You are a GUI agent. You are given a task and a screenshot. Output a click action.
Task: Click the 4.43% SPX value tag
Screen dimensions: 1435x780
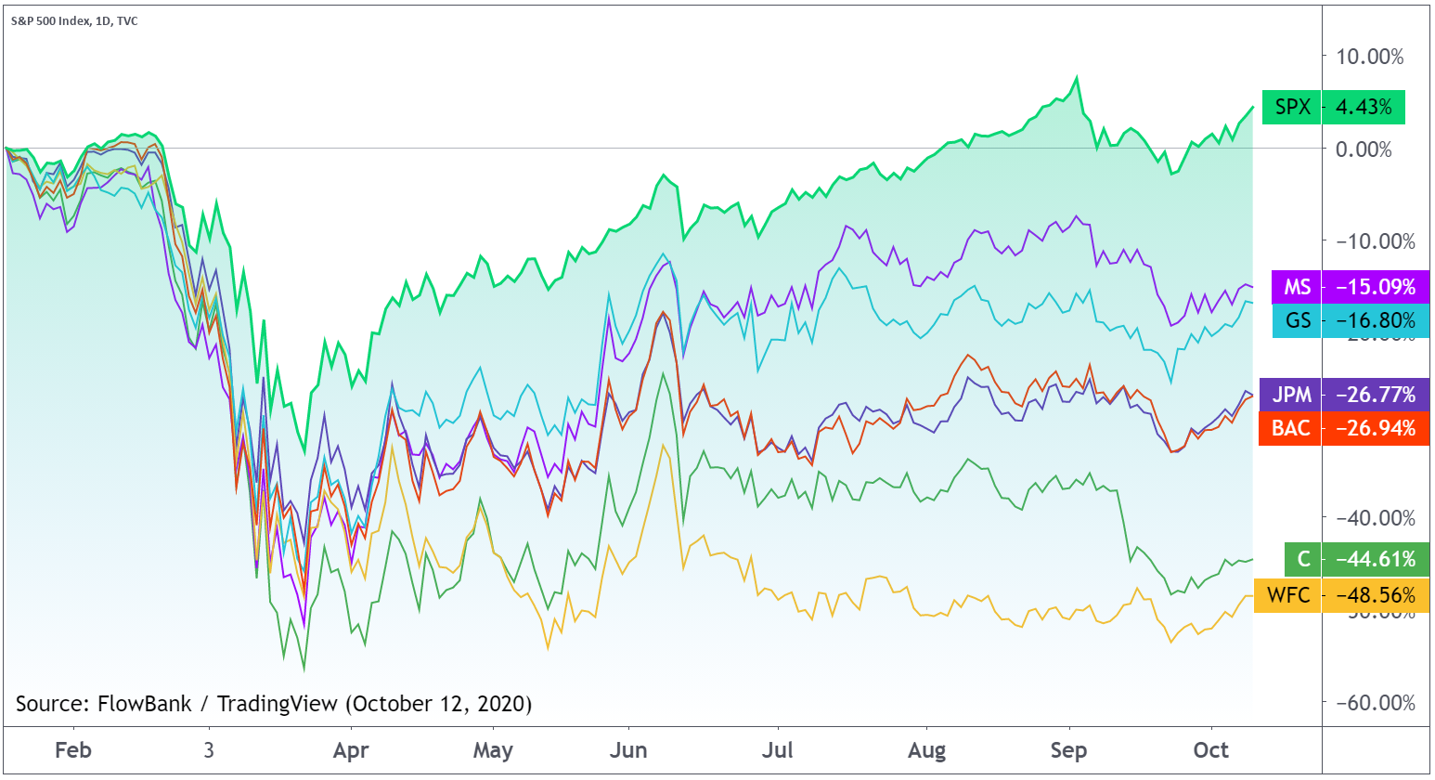(1364, 108)
